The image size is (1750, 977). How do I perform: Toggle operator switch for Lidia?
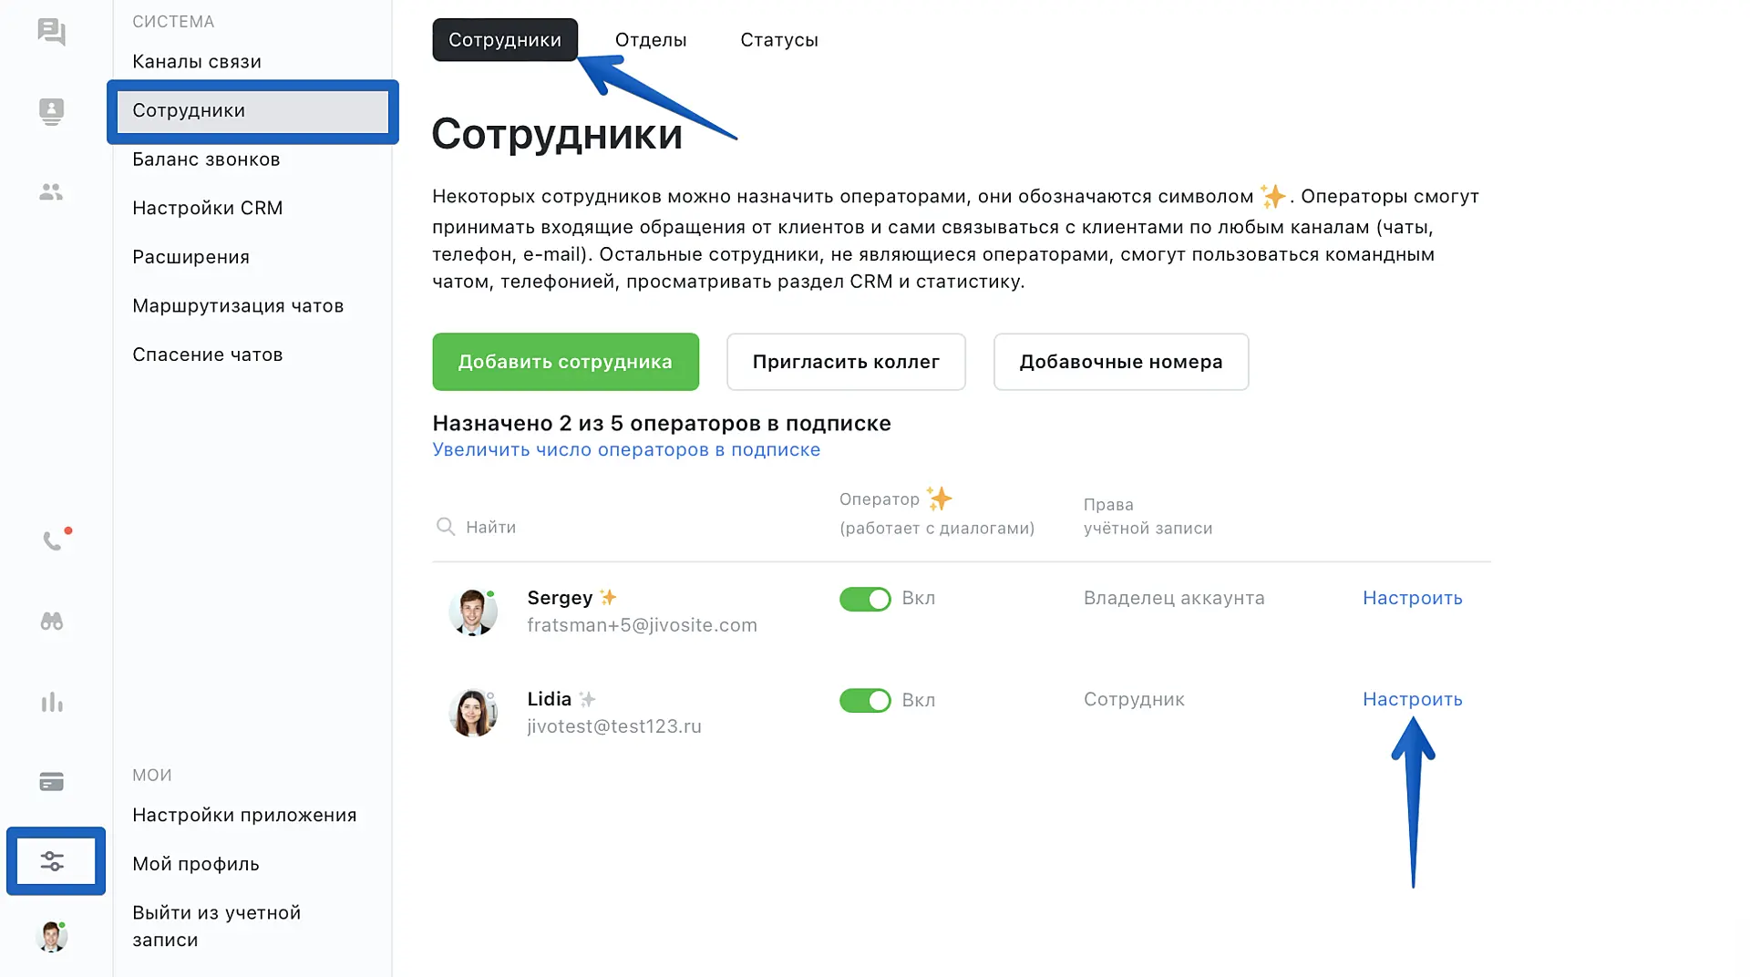coord(864,700)
